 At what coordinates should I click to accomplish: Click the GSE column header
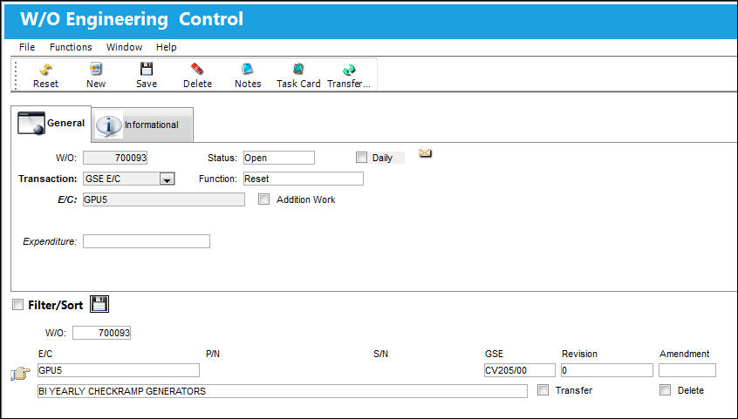(x=494, y=354)
